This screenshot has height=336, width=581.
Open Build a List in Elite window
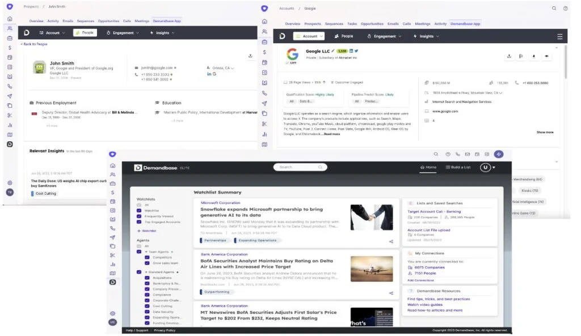(x=458, y=167)
